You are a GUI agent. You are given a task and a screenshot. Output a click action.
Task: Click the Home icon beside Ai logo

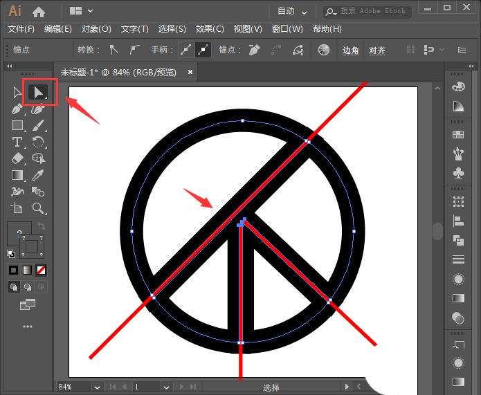[x=39, y=11]
